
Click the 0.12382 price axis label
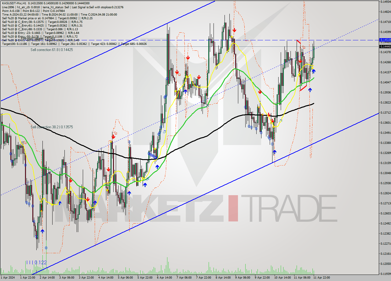385,234
